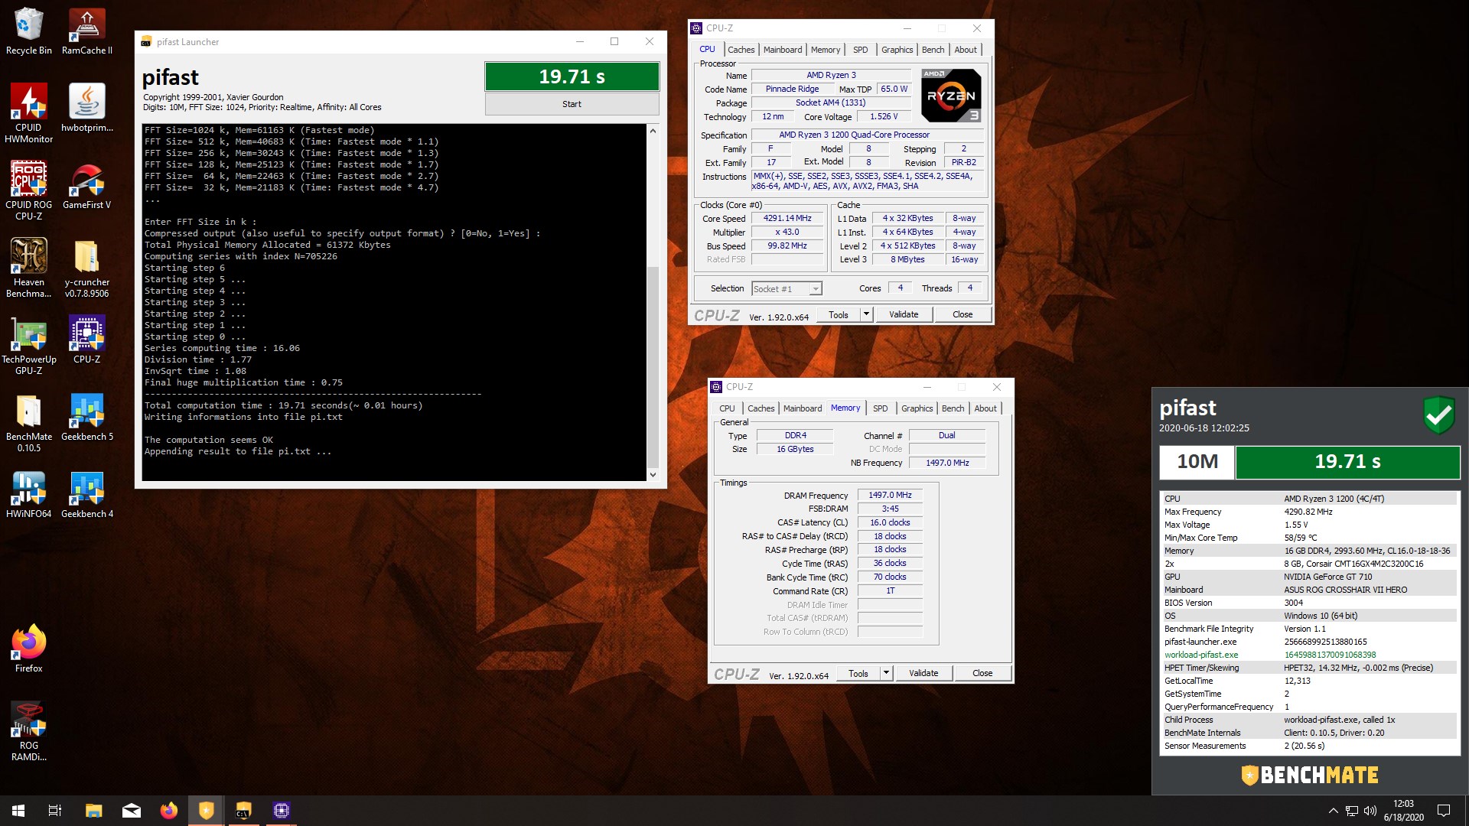Viewport: 1469px width, 826px height.
Task: Click pifast console scrollbar up arrow
Action: (653, 131)
